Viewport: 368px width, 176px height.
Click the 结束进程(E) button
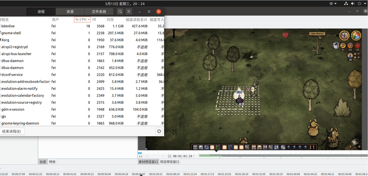pyautogui.click(x=12, y=131)
